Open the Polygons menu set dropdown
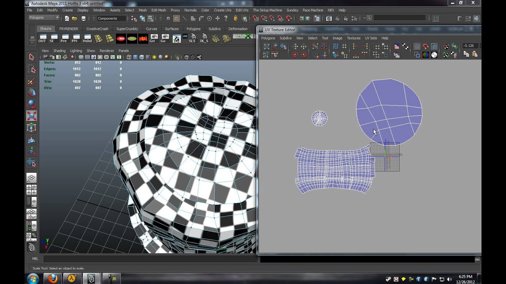506x284 pixels. pos(57,18)
